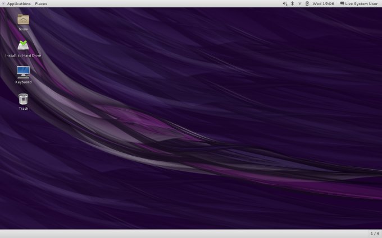Viewport: 382px width, 238px height.
Task: Open the Live System User menu
Action: point(361,4)
